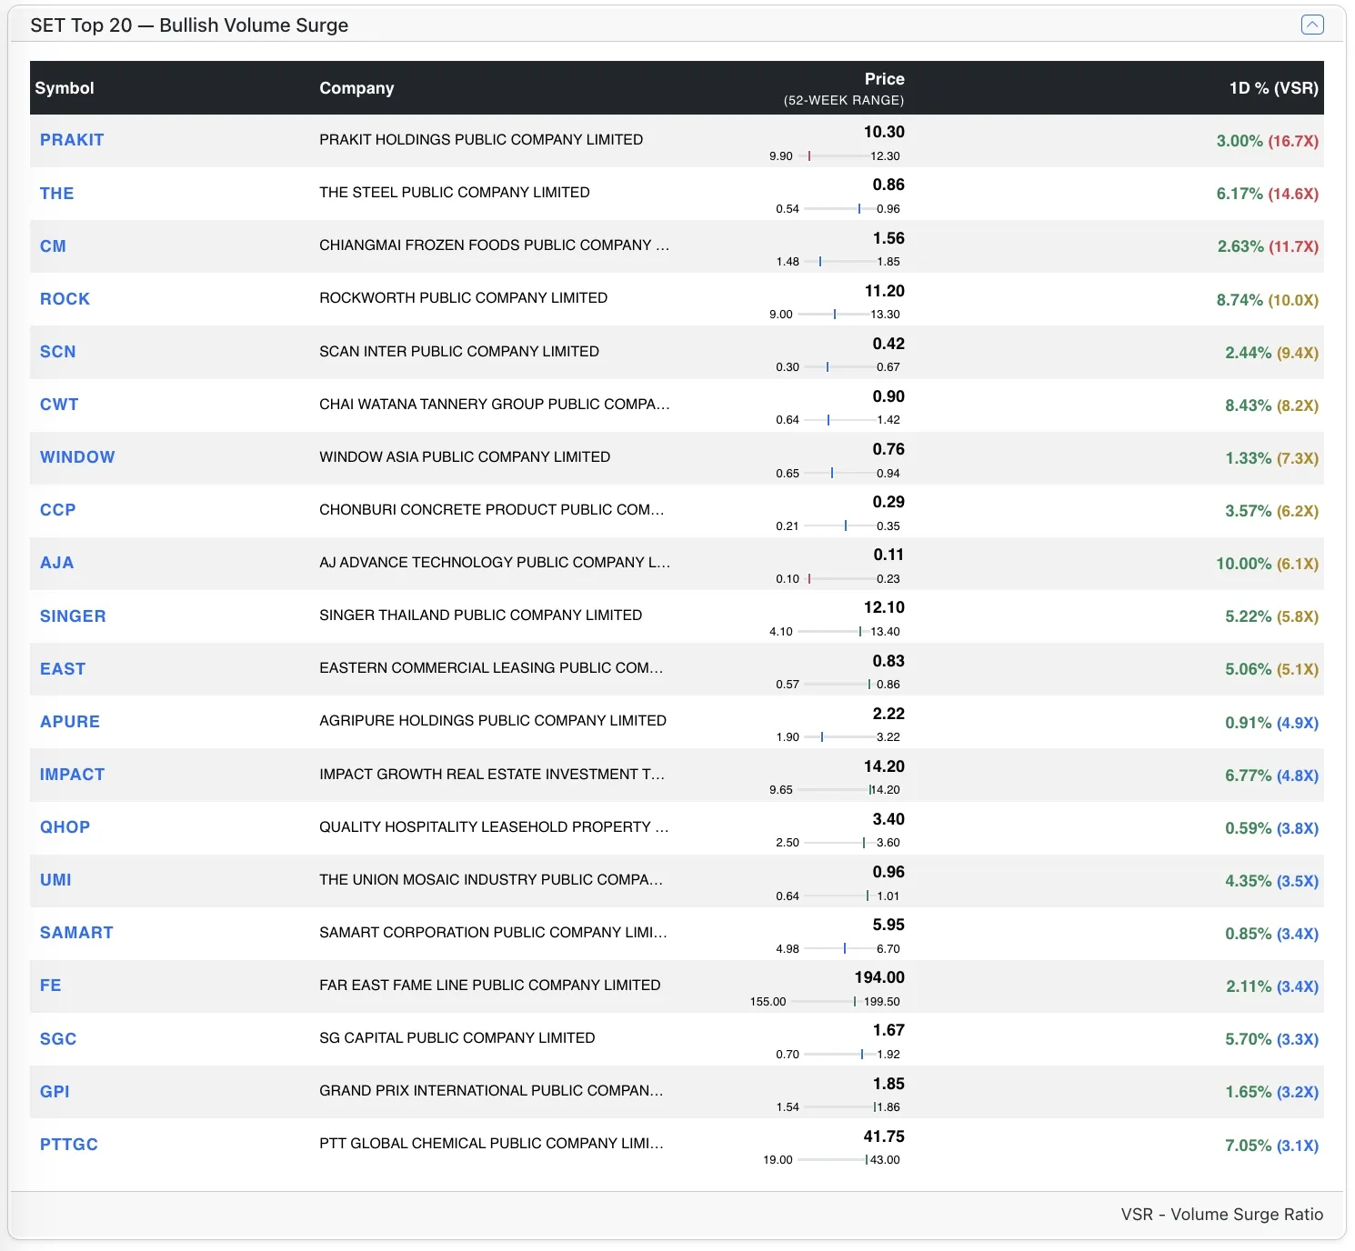Click PRAKIT price 10.30
The width and height of the screenshot is (1355, 1251).
pyautogui.click(x=884, y=132)
